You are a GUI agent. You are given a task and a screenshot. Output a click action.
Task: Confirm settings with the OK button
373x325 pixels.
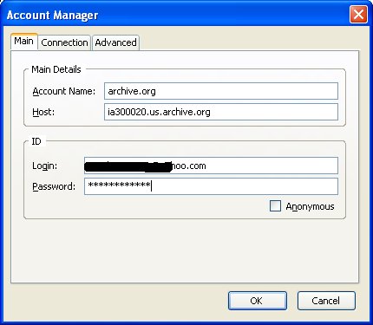258,301
